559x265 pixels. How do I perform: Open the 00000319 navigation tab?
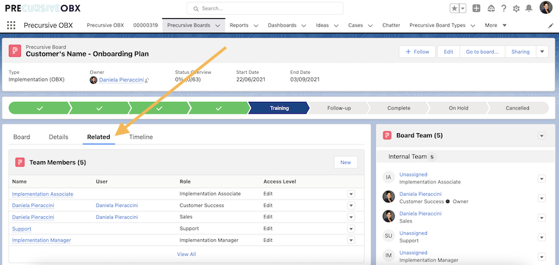[145, 25]
